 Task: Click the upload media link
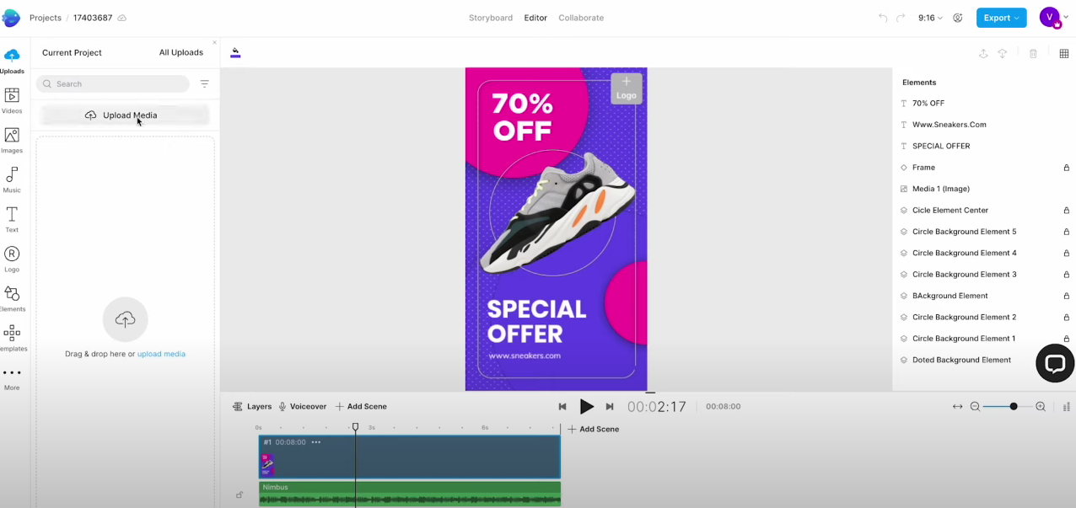(161, 354)
